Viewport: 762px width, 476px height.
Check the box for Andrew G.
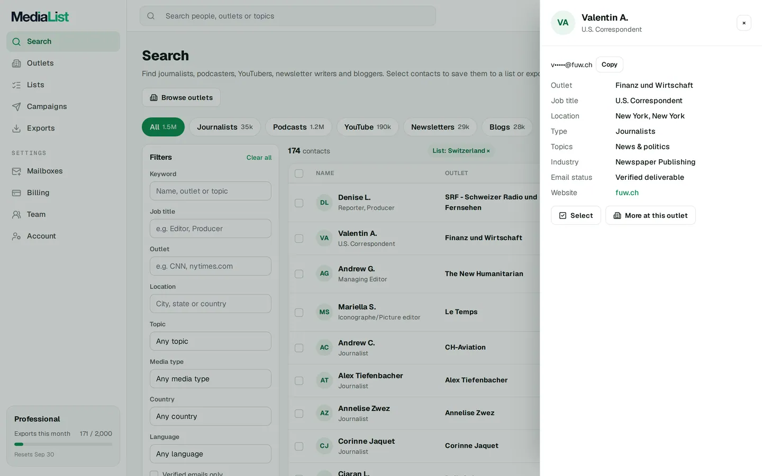(299, 274)
